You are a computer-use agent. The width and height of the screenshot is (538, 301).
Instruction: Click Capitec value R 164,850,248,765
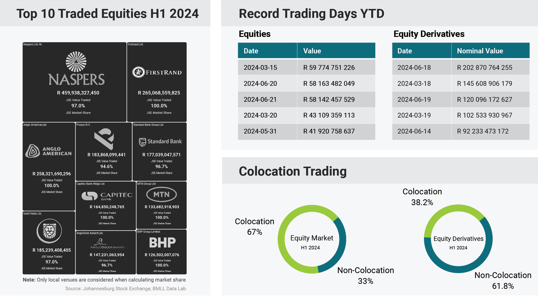pyautogui.click(x=107, y=207)
